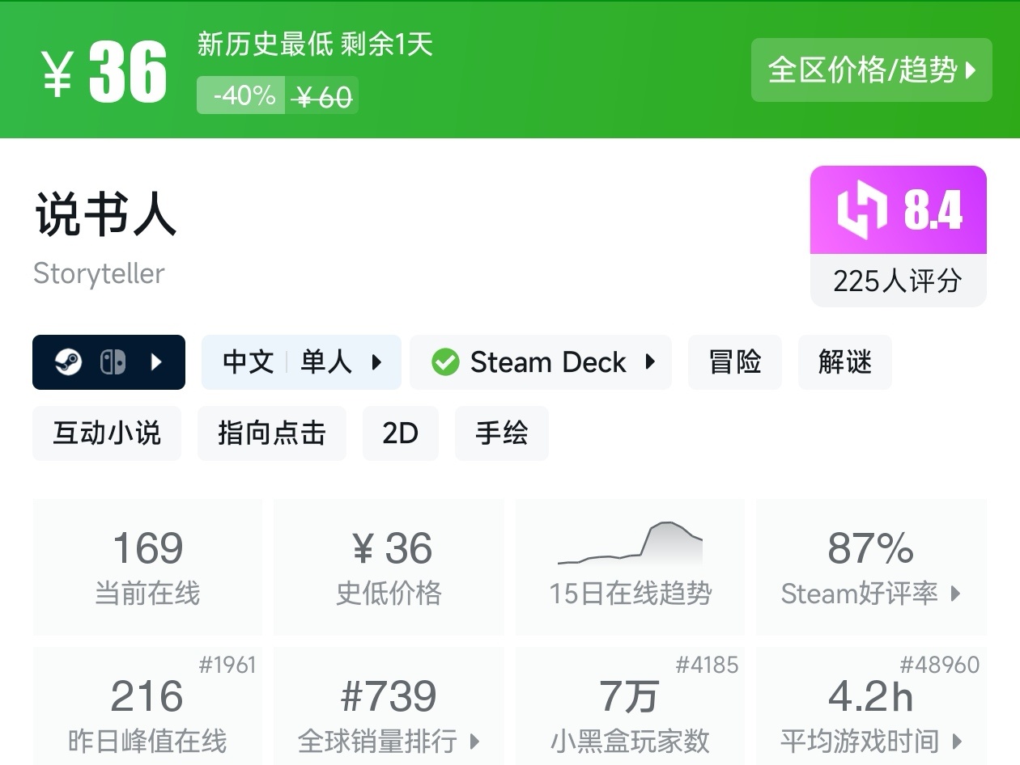Click the Steam platform icon
Viewport: 1020px width, 765px height.
[68, 362]
